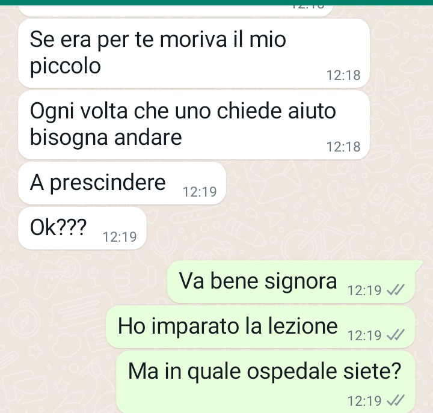Tap the 12:19 timestamp beside "A prescindere"
The width and height of the screenshot is (433, 413).
point(200,192)
